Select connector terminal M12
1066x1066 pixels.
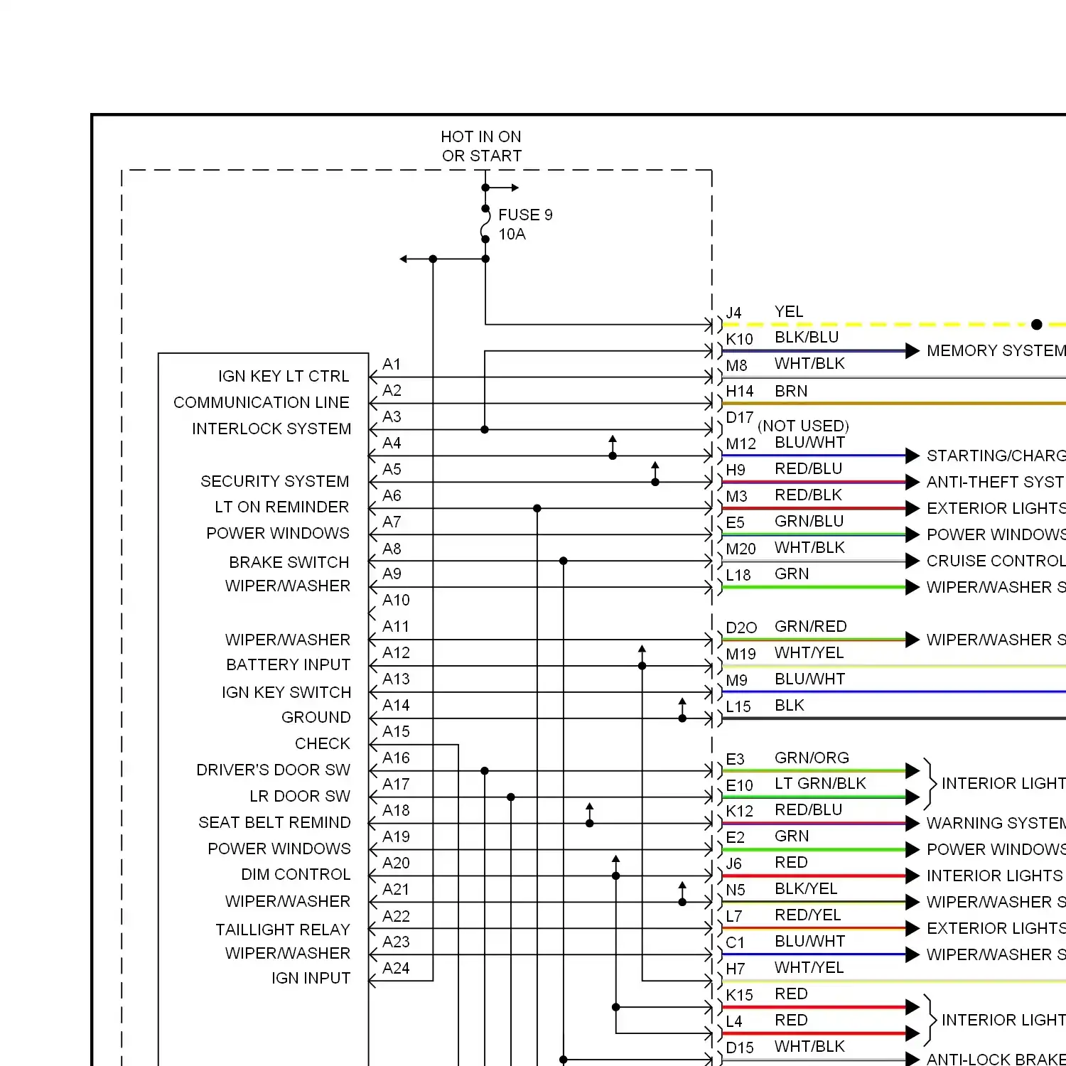point(741,443)
